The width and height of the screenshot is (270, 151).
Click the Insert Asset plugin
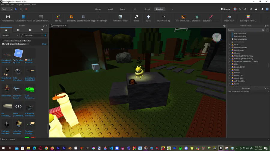click(x=229, y=17)
